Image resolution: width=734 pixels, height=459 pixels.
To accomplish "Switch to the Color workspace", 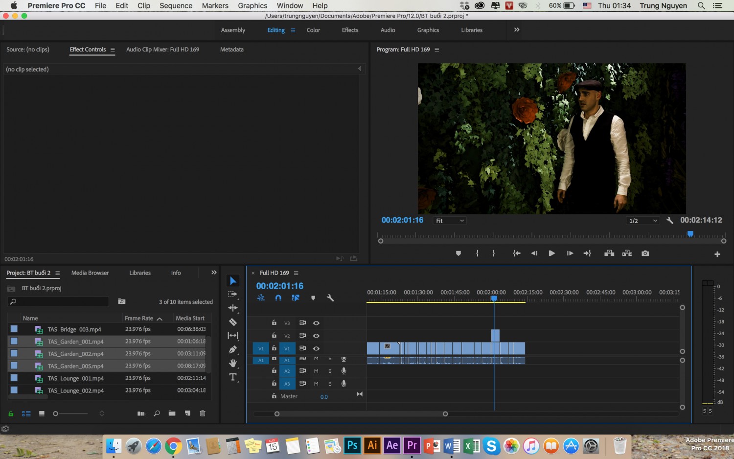I will point(313,30).
